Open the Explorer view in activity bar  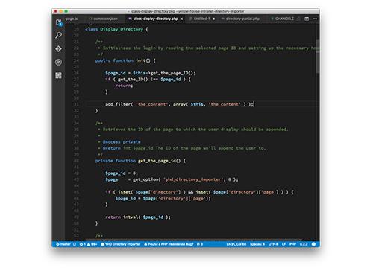(x=59, y=22)
